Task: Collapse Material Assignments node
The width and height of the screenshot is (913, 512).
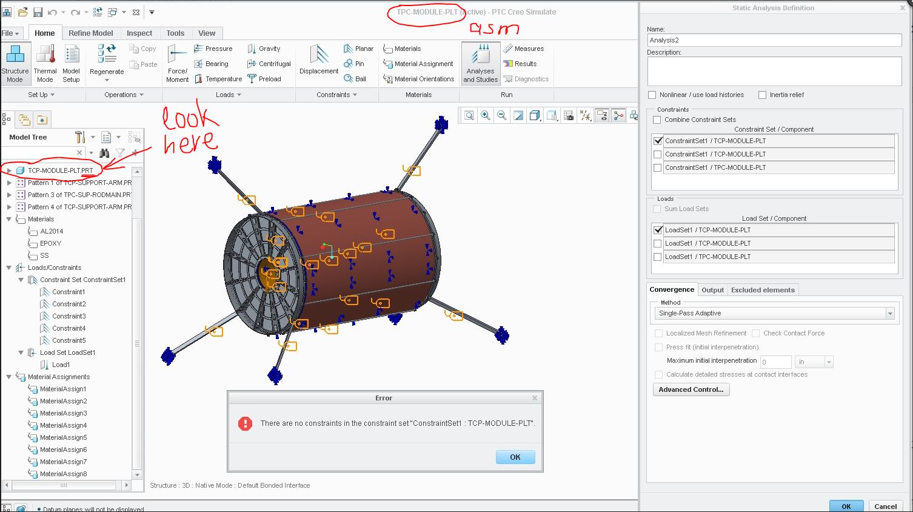Action: pos(9,377)
